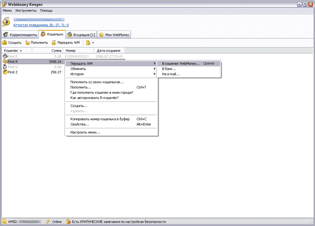Open the Мои WebMoney tab
The image size is (315, 226).
(x=114, y=35)
